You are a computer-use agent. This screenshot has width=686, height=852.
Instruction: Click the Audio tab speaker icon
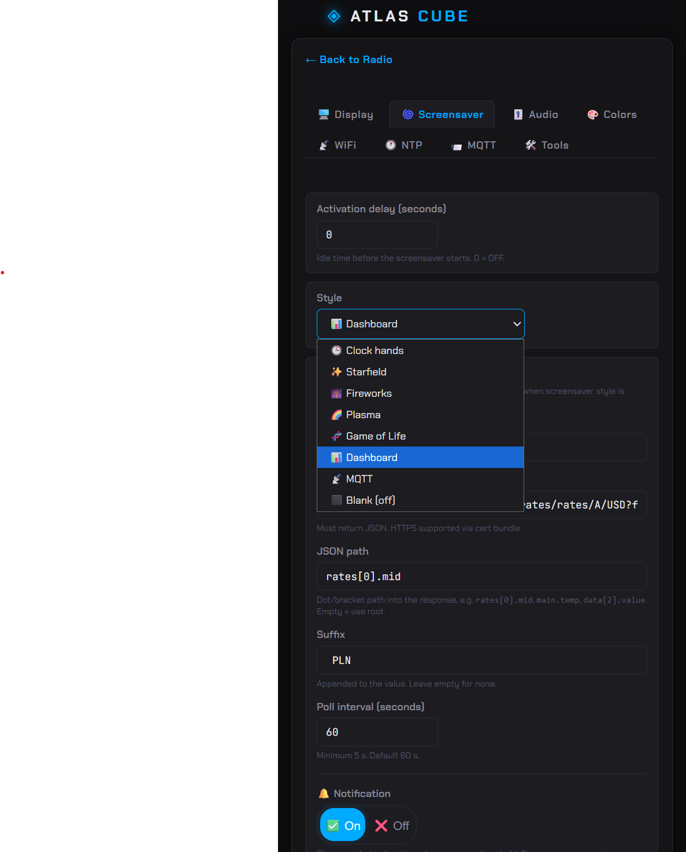[518, 115]
